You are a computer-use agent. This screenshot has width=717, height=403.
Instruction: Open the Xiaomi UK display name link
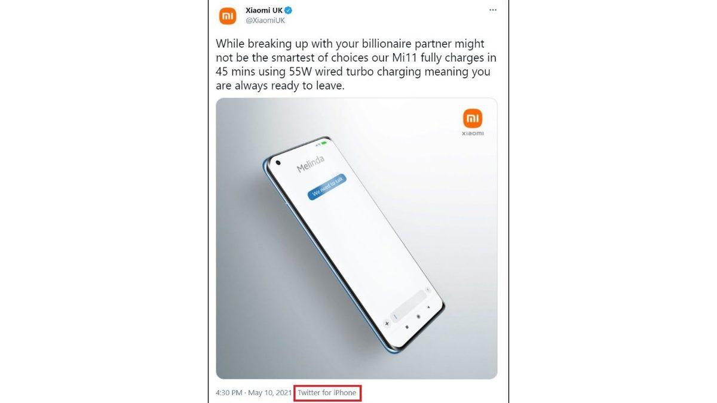coord(264,11)
